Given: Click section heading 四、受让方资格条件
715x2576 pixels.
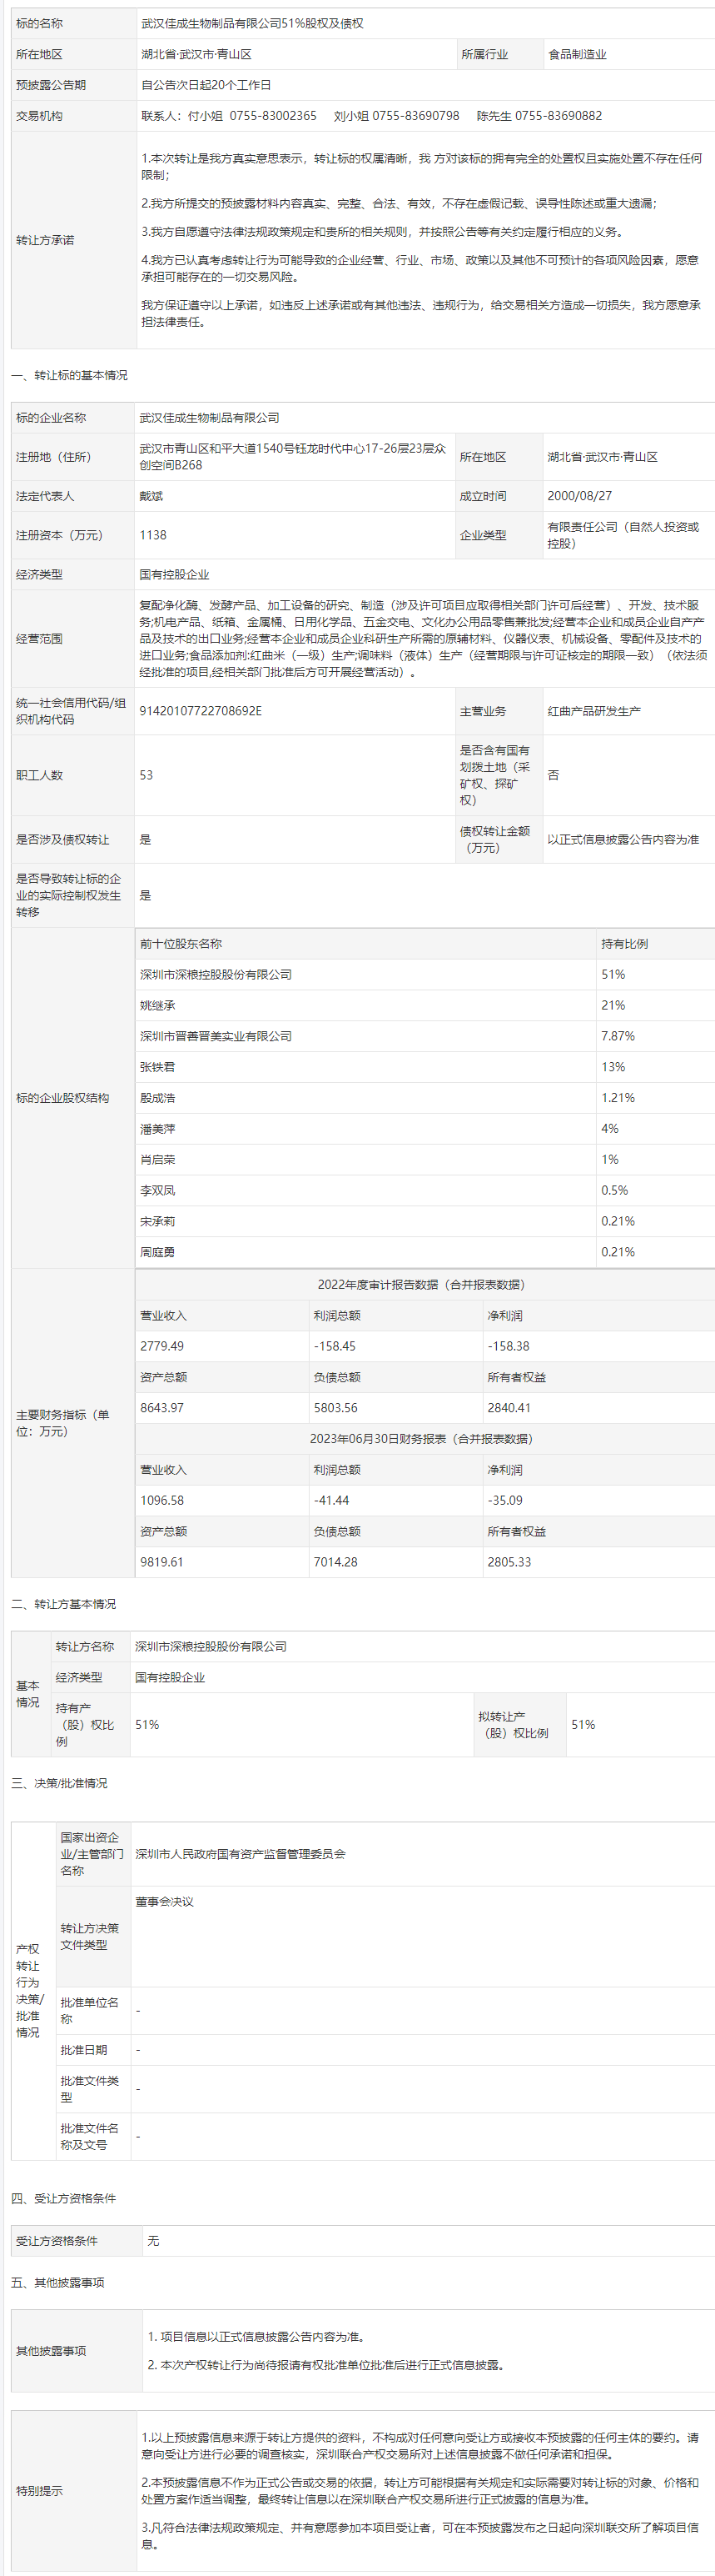Looking at the screenshot, I should click(x=64, y=2198).
